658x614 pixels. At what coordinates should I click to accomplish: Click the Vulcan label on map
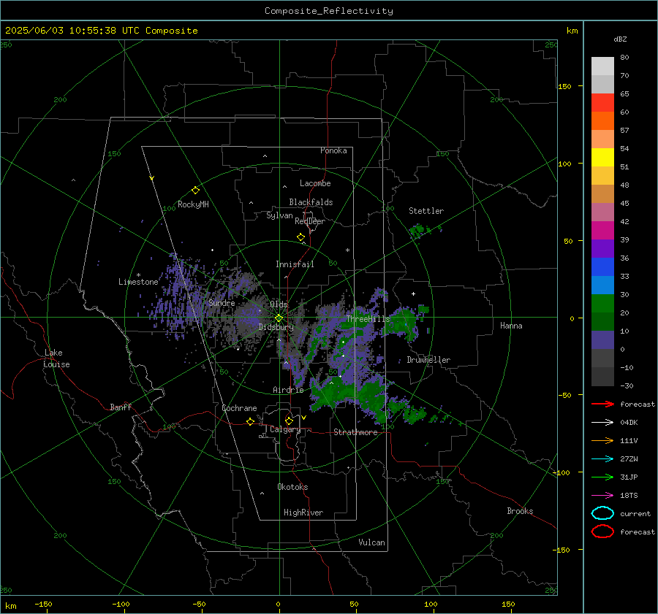pos(371,542)
